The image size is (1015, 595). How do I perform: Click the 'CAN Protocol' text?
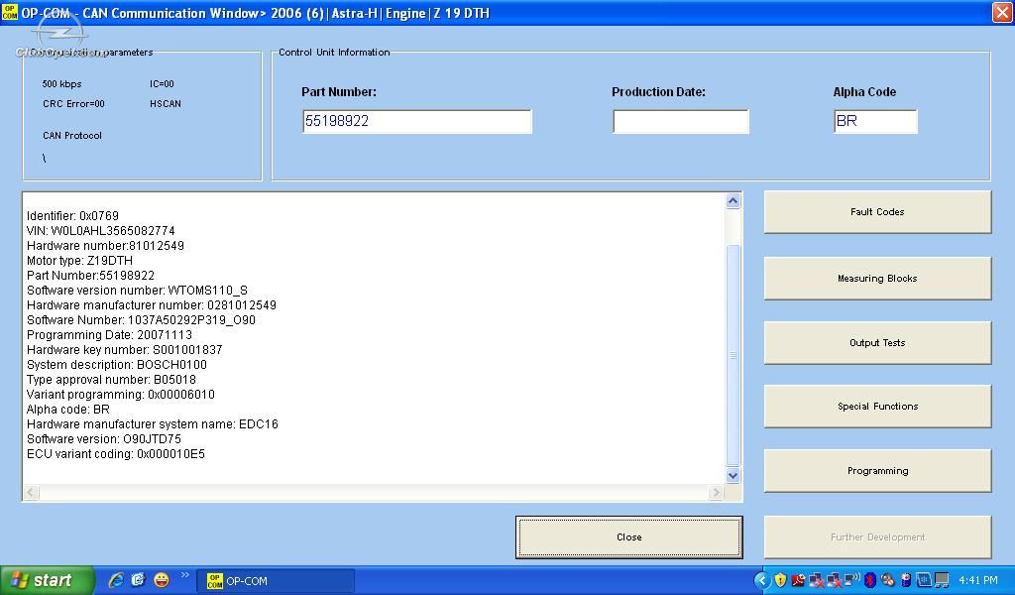click(72, 136)
